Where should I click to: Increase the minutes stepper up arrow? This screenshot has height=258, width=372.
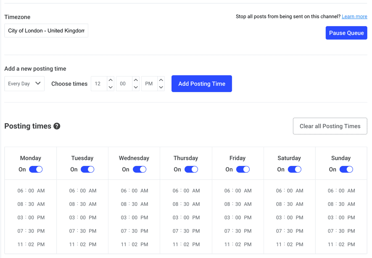(136, 80)
